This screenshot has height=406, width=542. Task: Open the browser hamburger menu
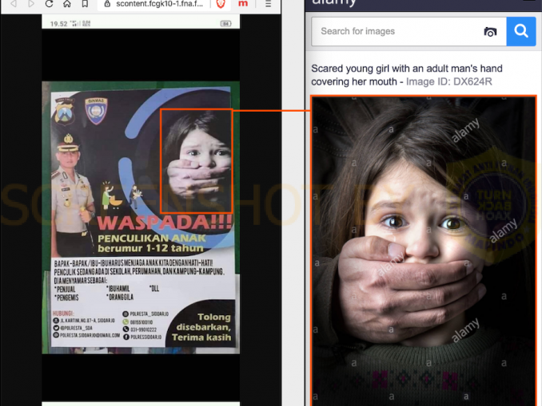pos(268,4)
